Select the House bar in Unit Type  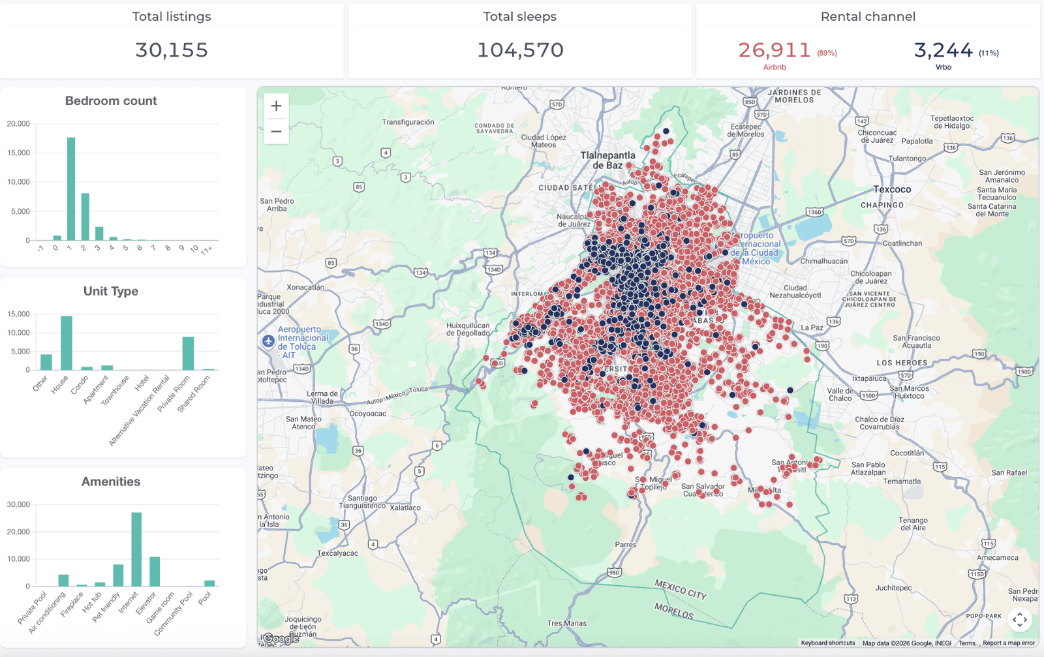click(x=66, y=343)
